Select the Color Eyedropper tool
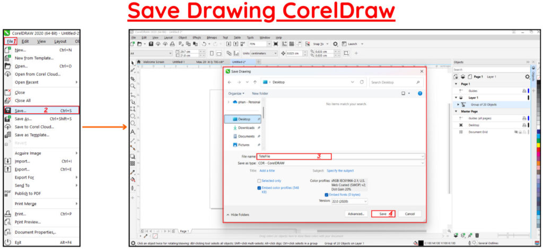Screen dimensions: 543x249 (133, 172)
